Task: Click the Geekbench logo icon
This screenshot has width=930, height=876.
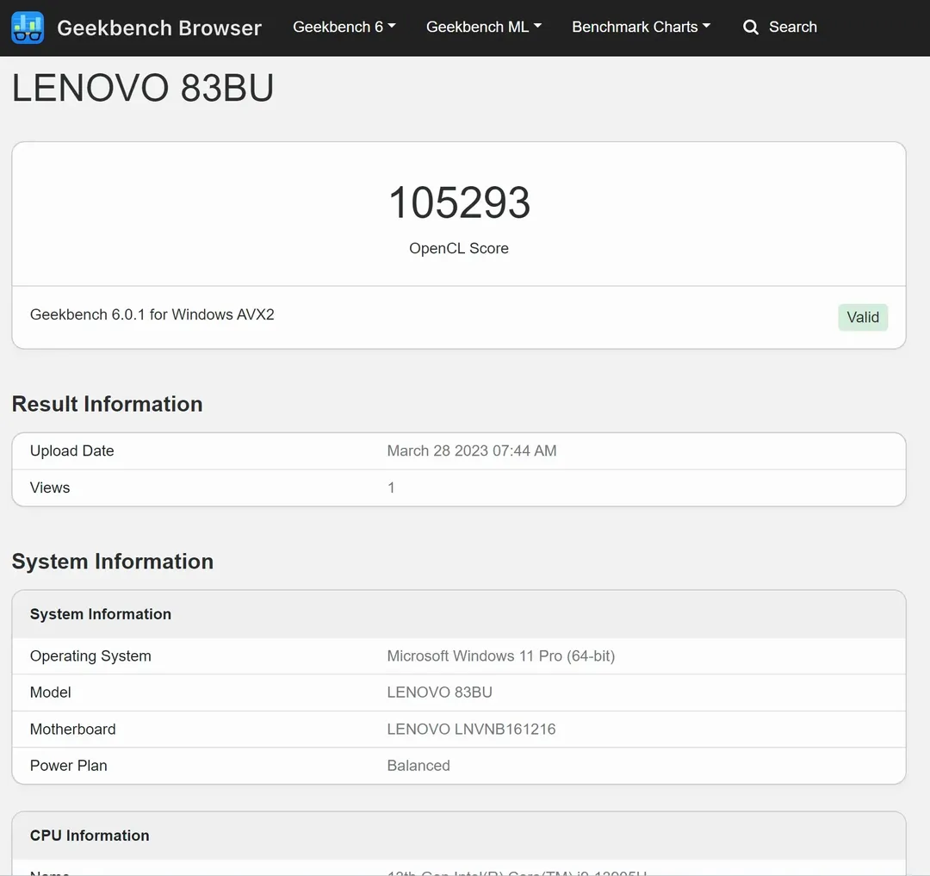Action: pos(28,28)
